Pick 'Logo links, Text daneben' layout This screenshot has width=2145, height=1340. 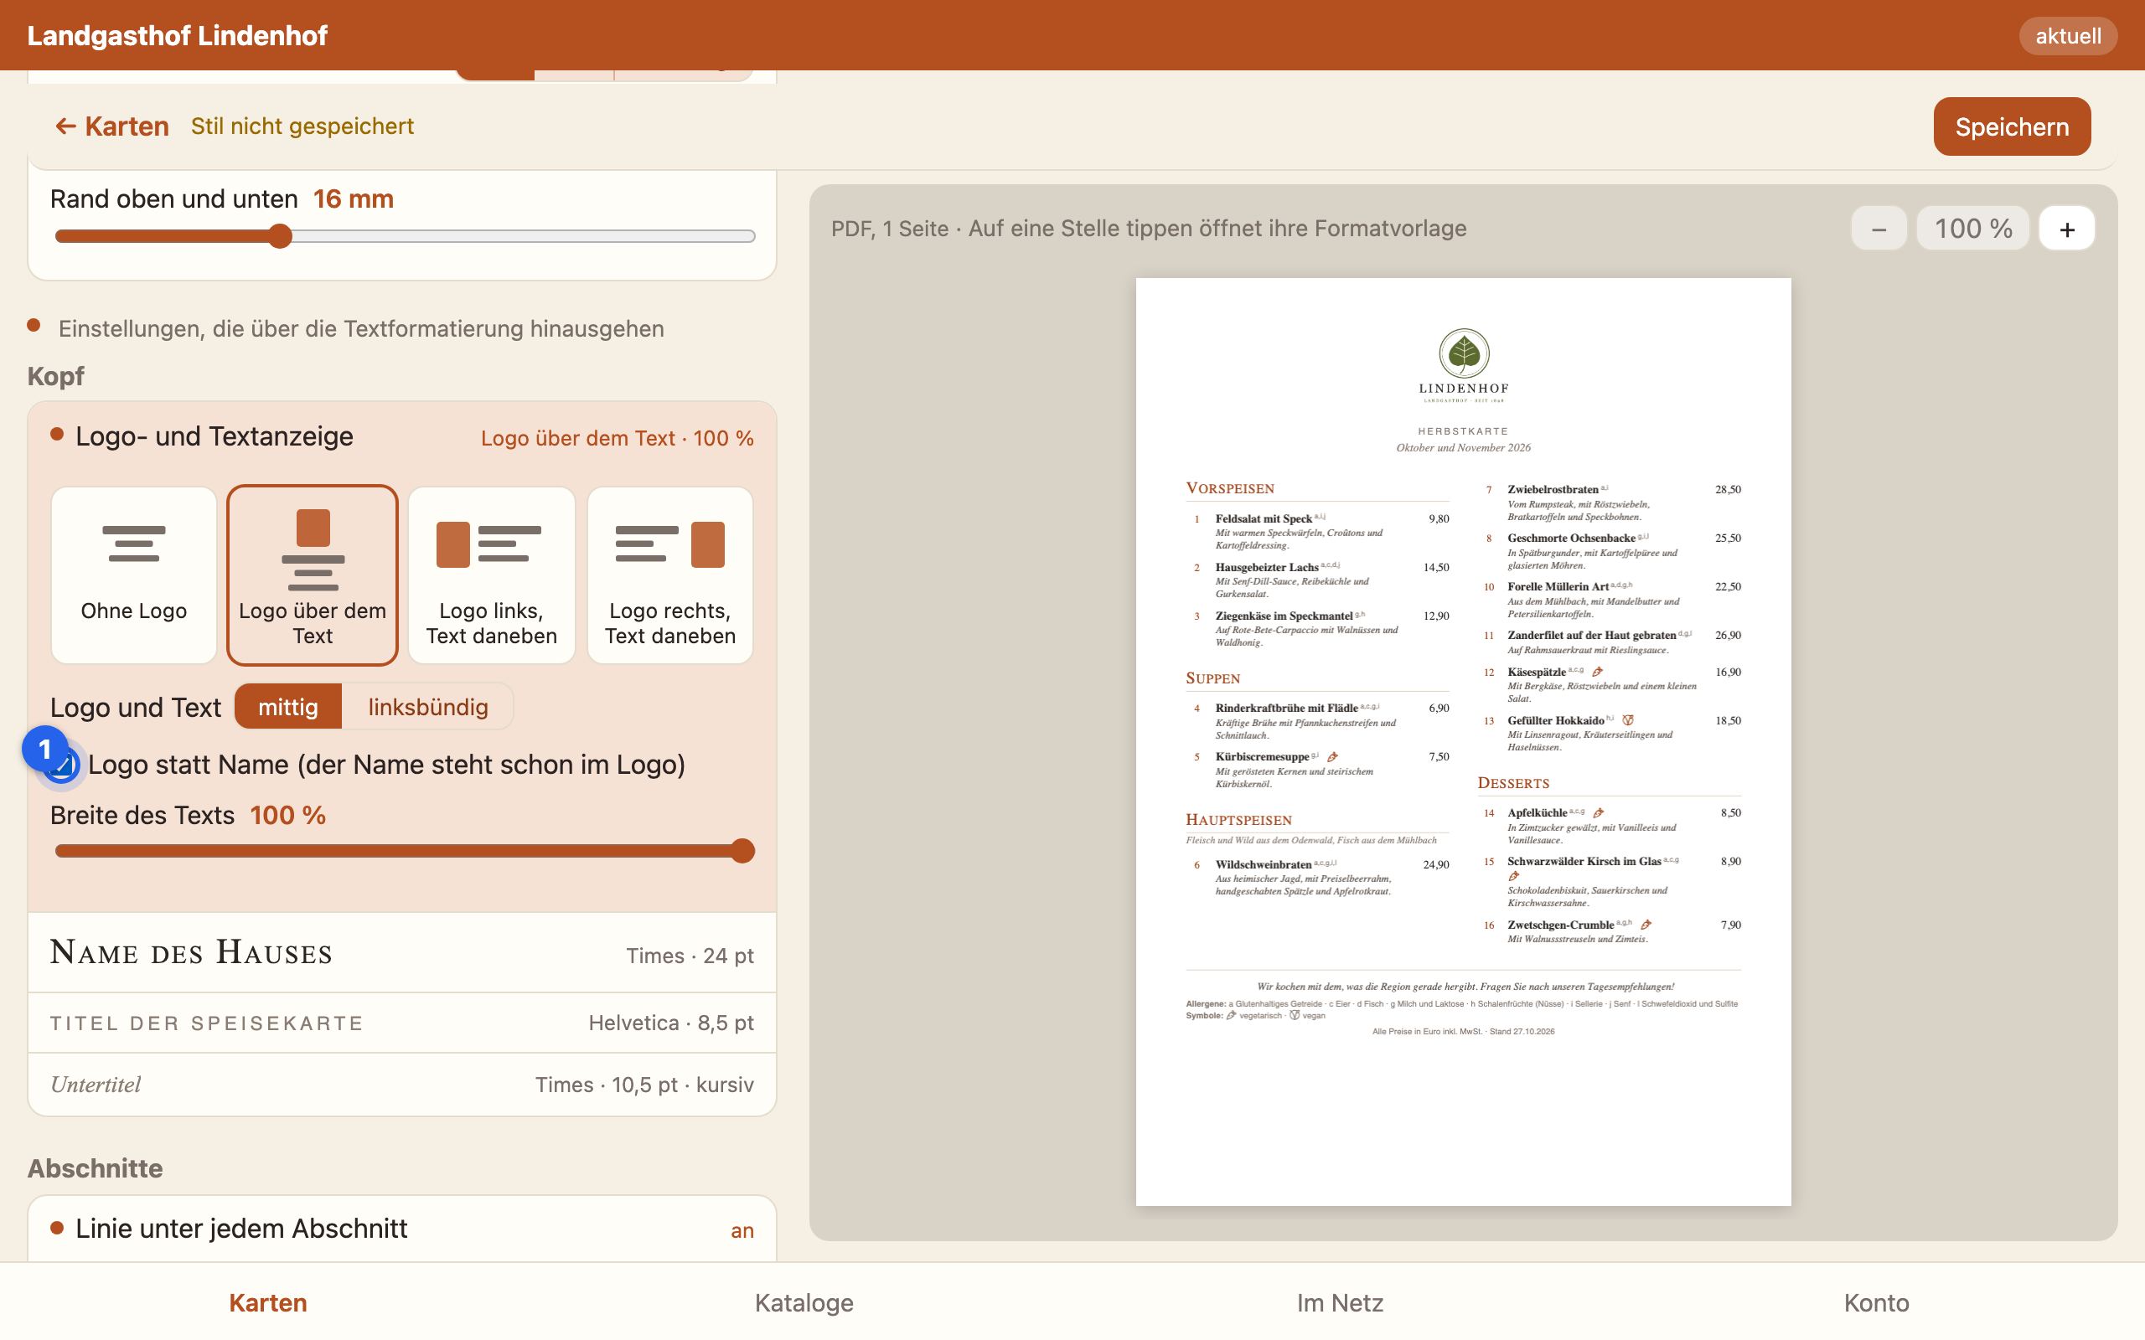tap(491, 575)
